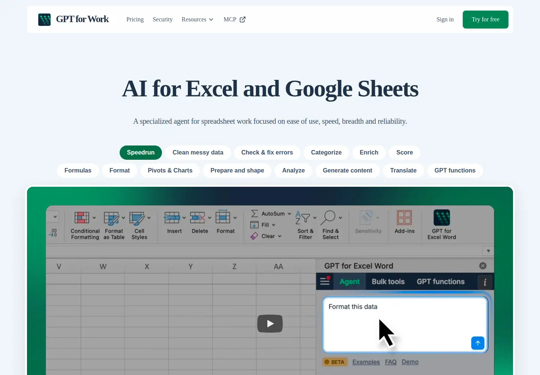Expand the AutoSum dropdown arrow
The image size is (540, 375).
click(289, 214)
